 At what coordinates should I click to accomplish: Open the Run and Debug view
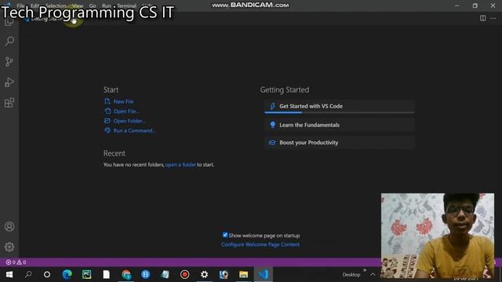click(x=9, y=82)
